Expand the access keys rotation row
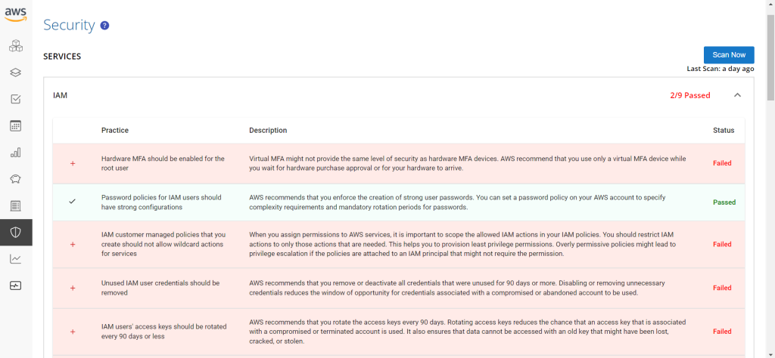Screen dimensions: 775x358 coord(73,332)
